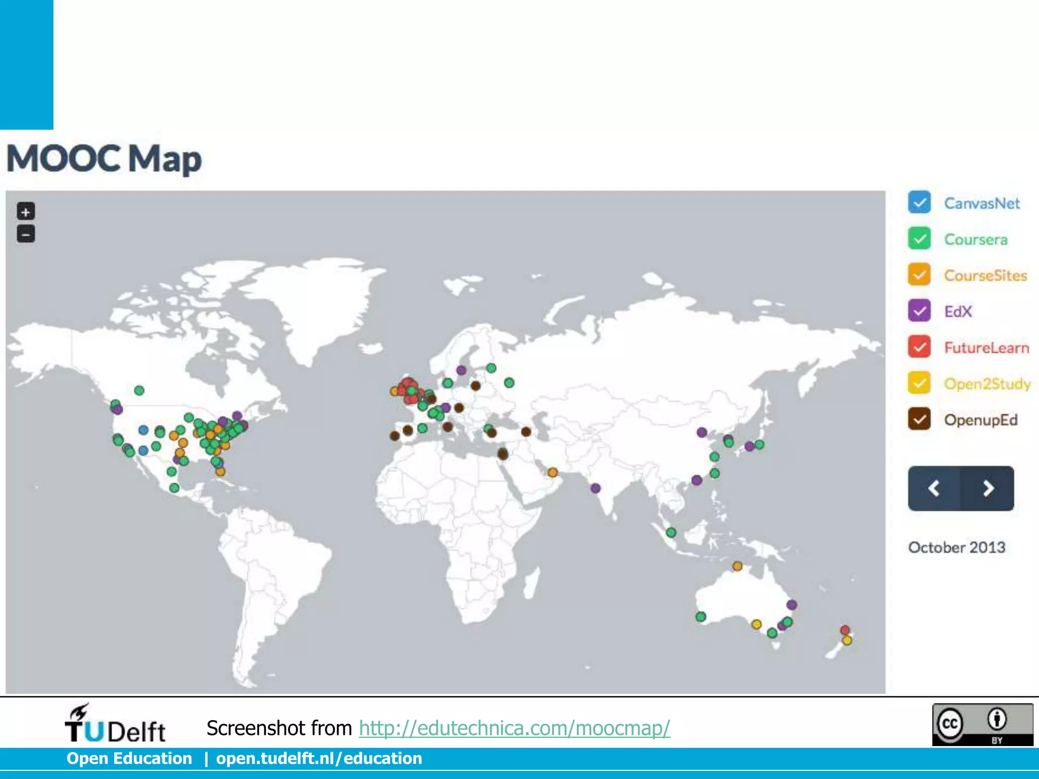Open the edutechnica.com/moocmap link

coord(514,728)
